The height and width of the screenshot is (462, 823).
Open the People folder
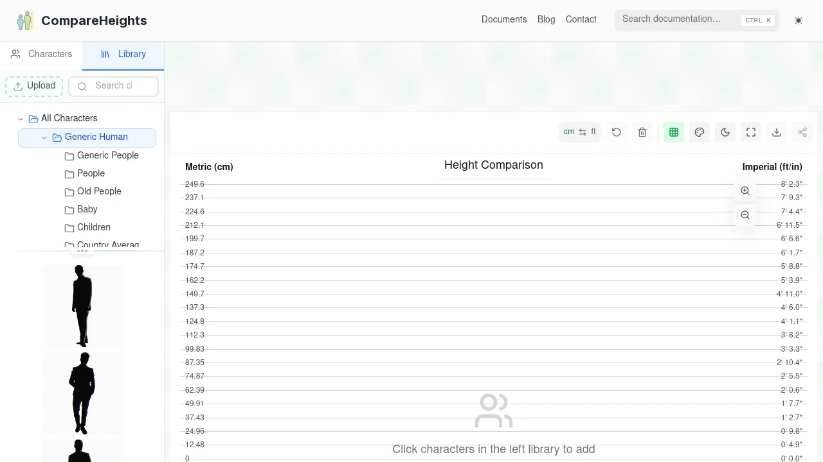[x=84, y=173]
